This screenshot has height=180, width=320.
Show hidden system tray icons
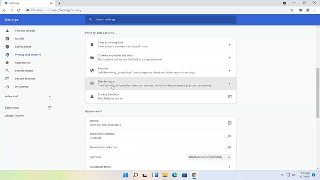point(282,175)
